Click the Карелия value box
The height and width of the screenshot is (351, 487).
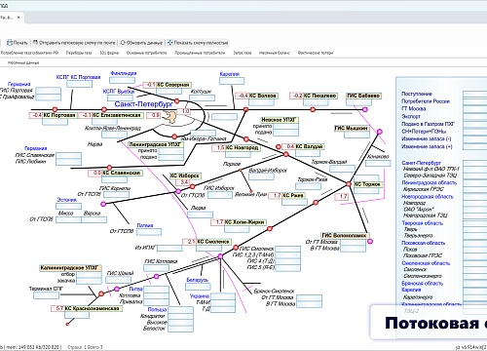pos(232,81)
